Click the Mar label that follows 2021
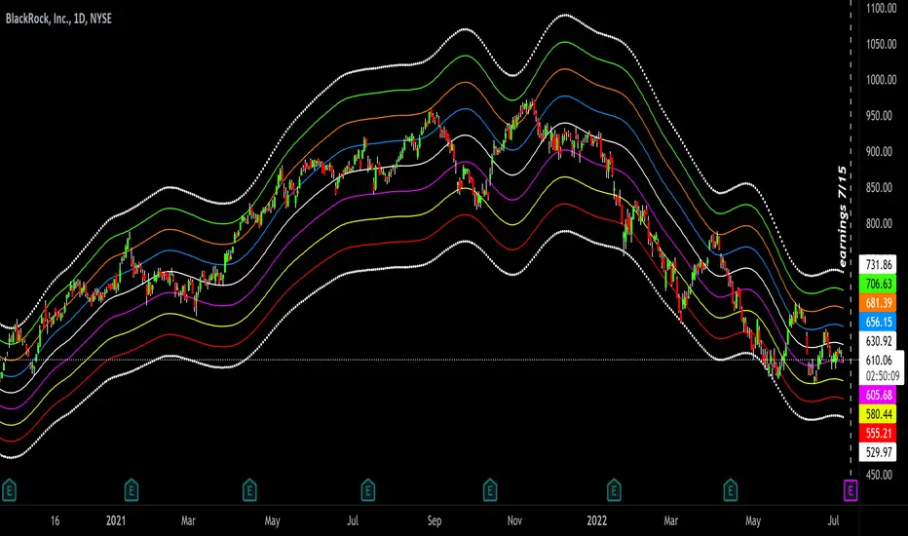The height and width of the screenshot is (536, 908). tap(188, 520)
